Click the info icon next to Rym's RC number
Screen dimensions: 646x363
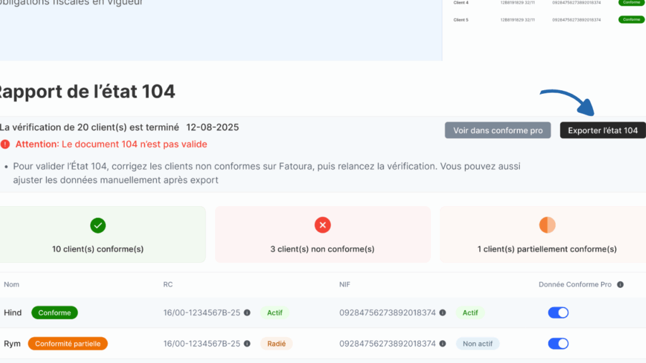tap(247, 343)
